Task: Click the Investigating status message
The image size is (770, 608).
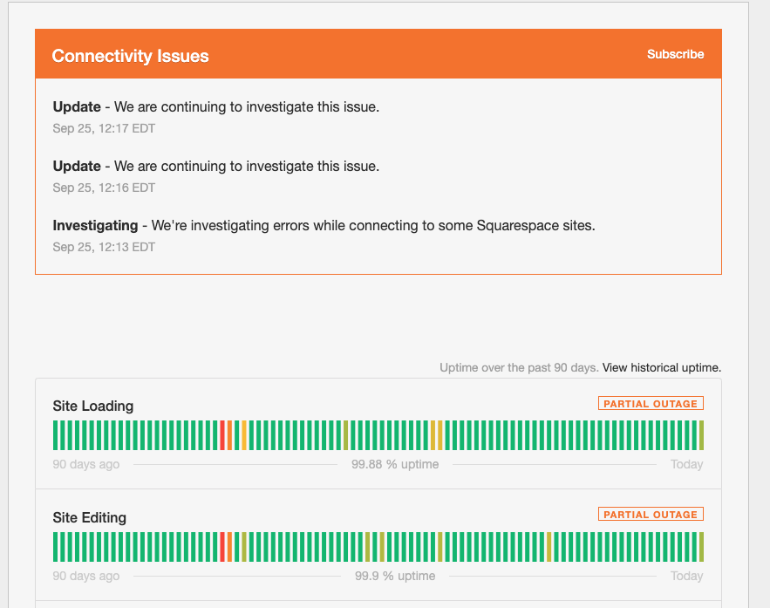Action: (324, 225)
